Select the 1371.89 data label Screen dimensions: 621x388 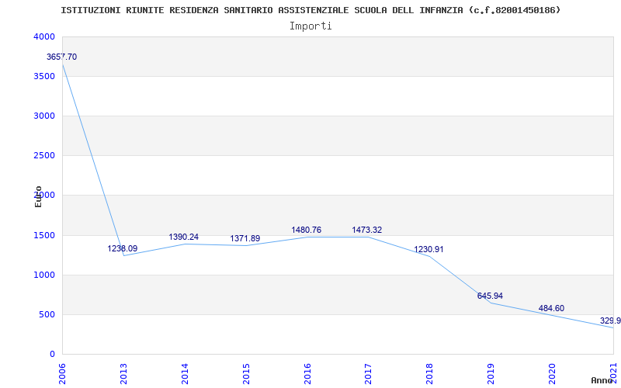pyautogui.click(x=245, y=239)
